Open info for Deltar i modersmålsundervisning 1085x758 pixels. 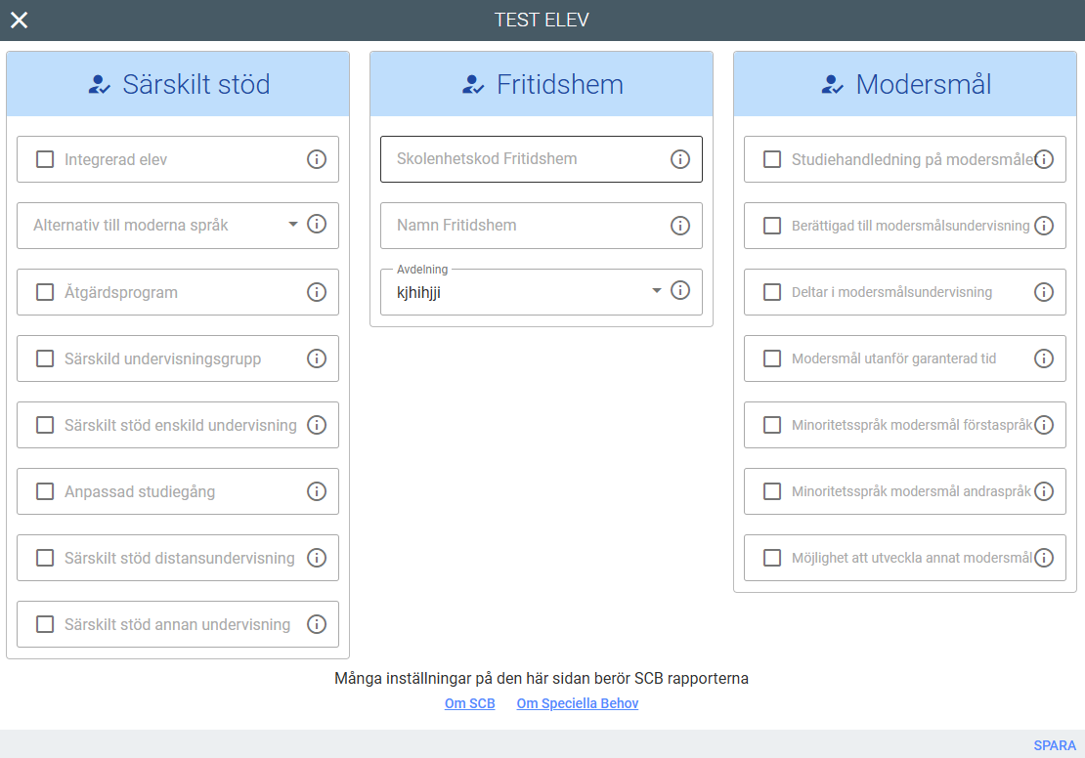1044,292
